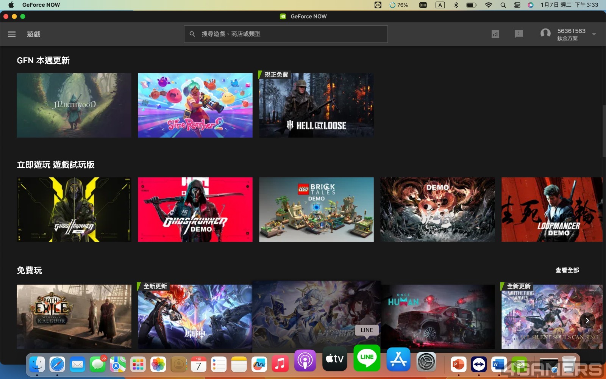Screen dimensions: 606x379
Task: Focus the game search input field
Action: pyautogui.click(x=286, y=34)
